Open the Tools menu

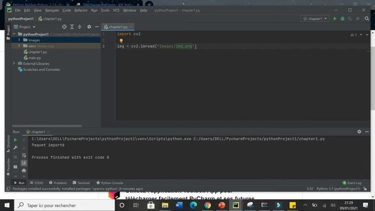pyautogui.click(x=105, y=11)
